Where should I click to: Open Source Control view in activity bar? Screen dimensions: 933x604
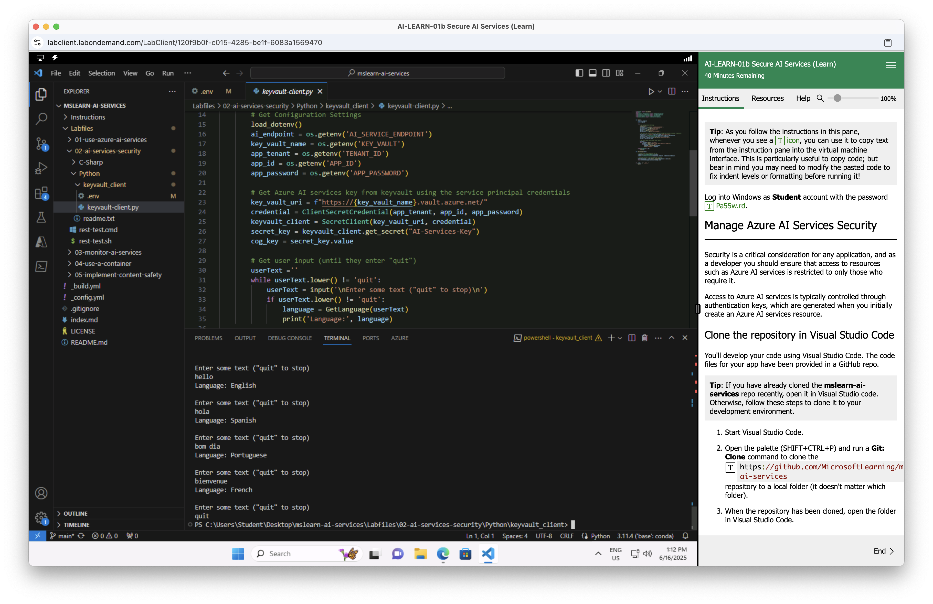click(41, 144)
